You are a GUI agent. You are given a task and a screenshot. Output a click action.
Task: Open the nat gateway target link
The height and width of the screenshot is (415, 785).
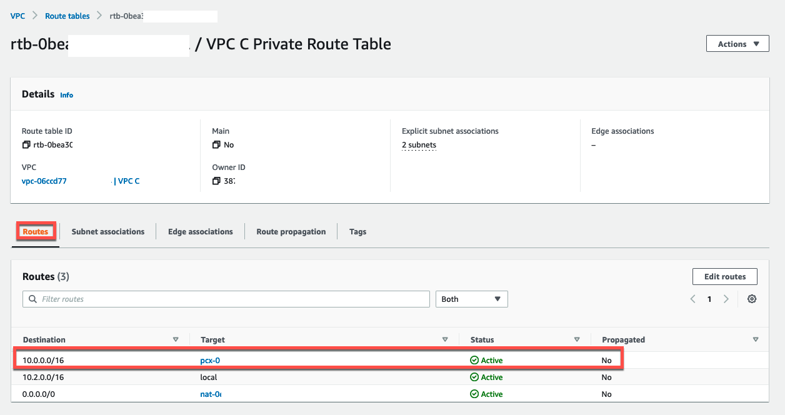pyautogui.click(x=211, y=394)
